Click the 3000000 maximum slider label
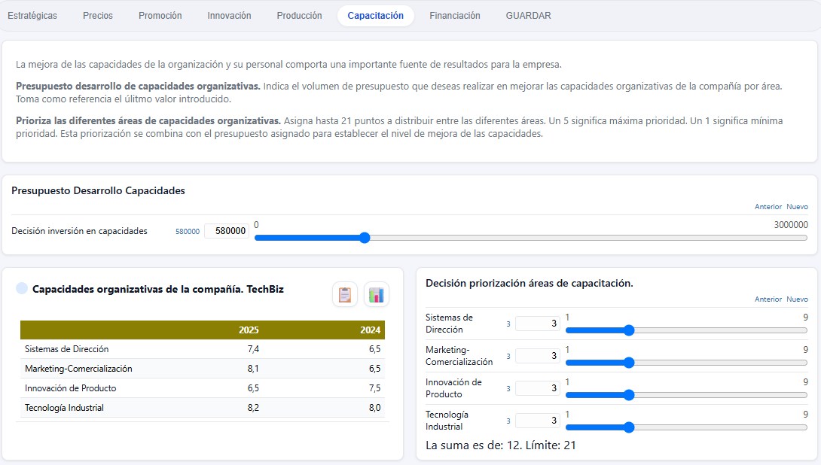This screenshot has height=465, width=821. tap(791, 224)
